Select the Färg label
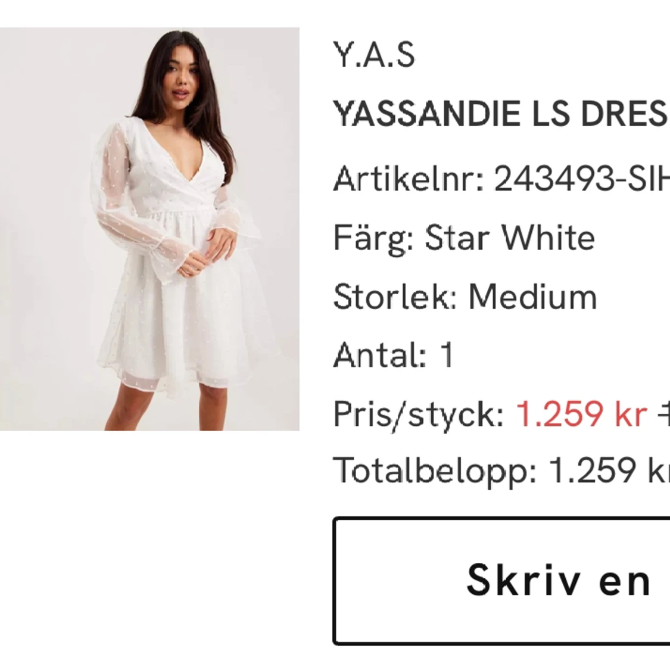This screenshot has height=670, width=670. click(373, 239)
